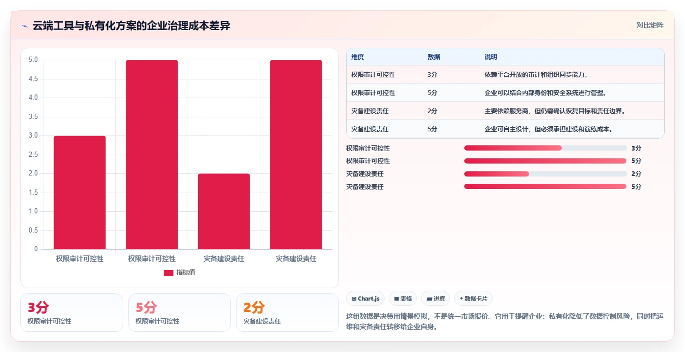
Task: Select the 进度 chip
Action: point(436,299)
